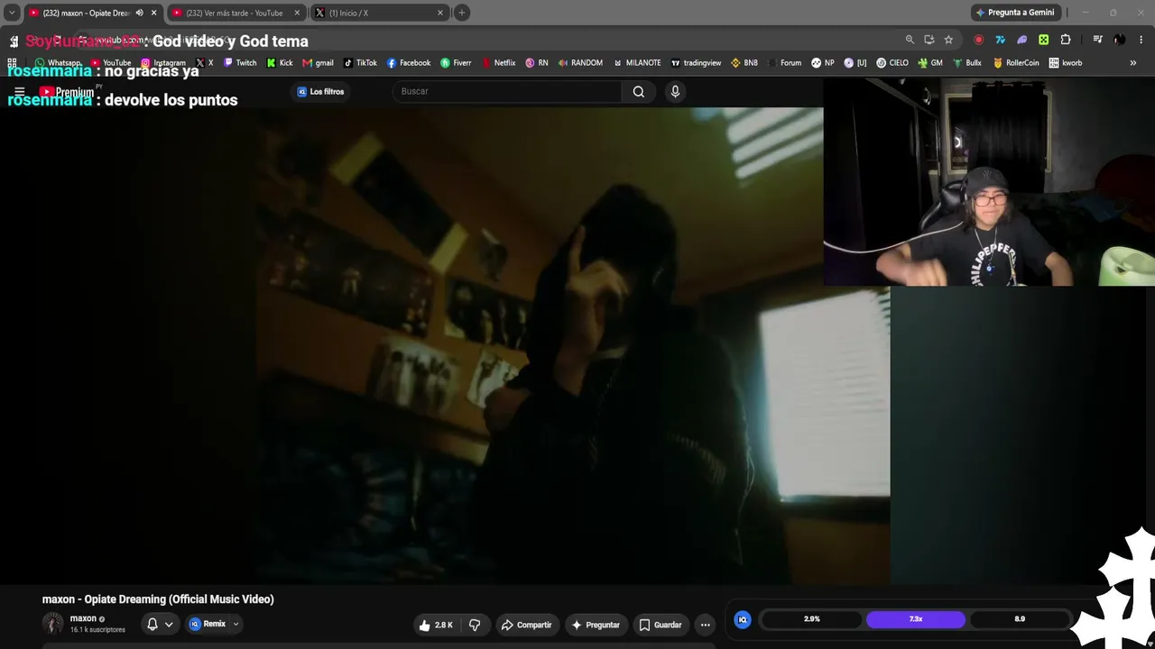
Task: Open the X bookmark in the bookmarks bar
Action: [204, 63]
